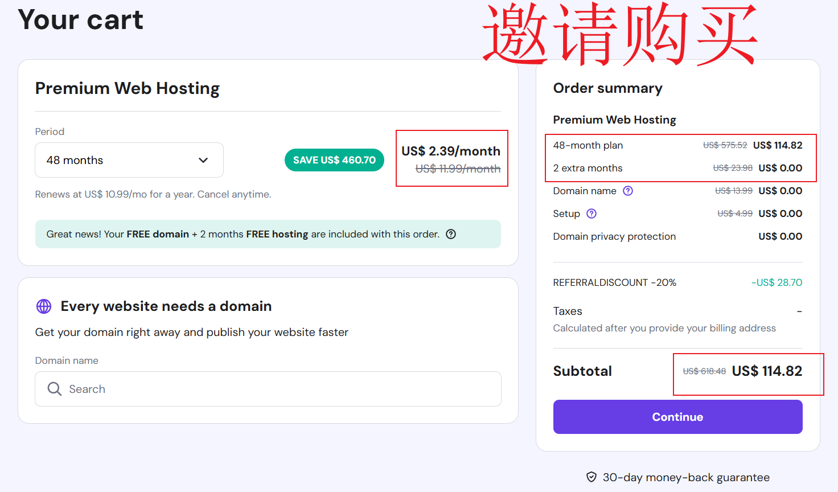Click the question mark icon beside Setup
This screenshot has height=492, width=838.
click(x=591, y=214)
